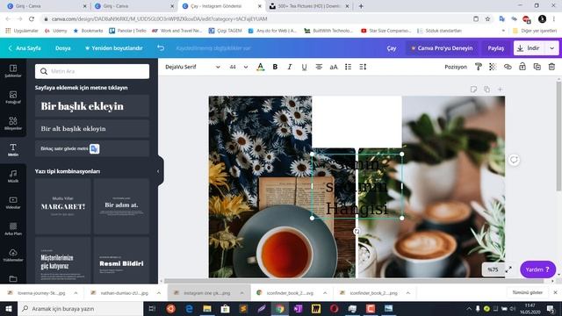Change text alignment
This screenshot has width=562, height=316.
pos(319,67)
